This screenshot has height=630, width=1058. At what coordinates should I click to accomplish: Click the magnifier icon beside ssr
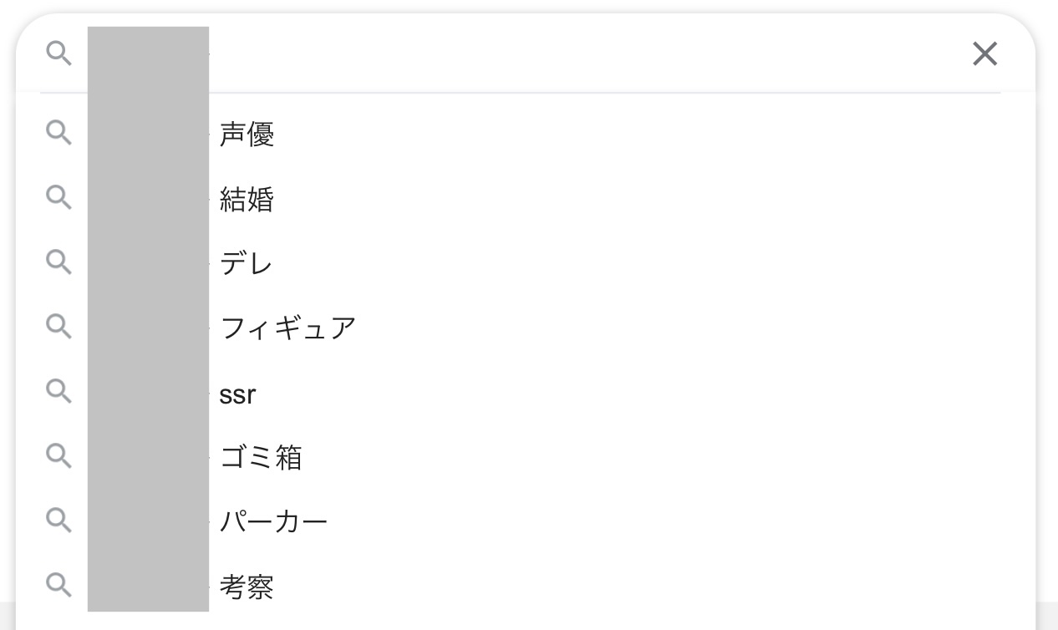[x=58, y=391]
